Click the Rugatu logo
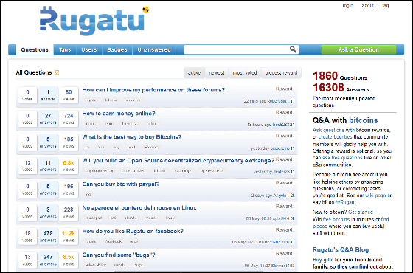This screenshot has height=273, width=413. click(x=94, y=21)
